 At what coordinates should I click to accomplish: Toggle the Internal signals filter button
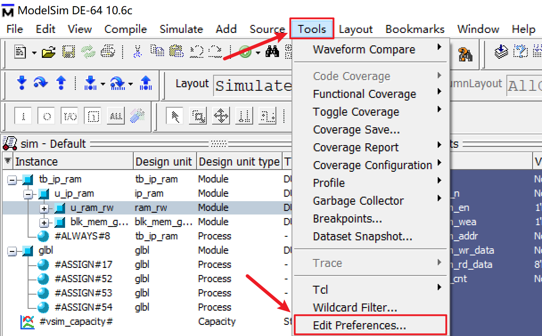pyautogui.click(x=93, y=117)
